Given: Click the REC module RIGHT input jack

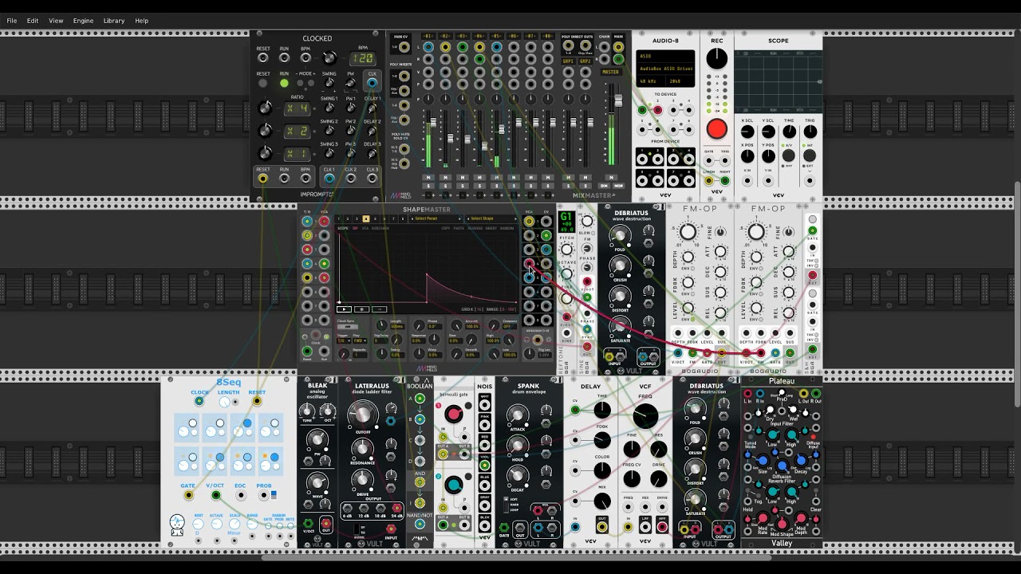Looking at the screenshot, I should click(725, 181).
